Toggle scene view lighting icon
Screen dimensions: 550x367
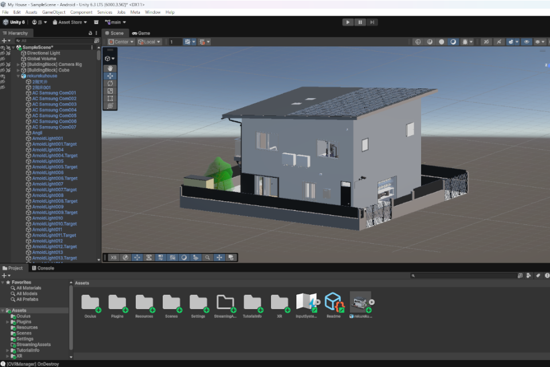coord(454,42)
